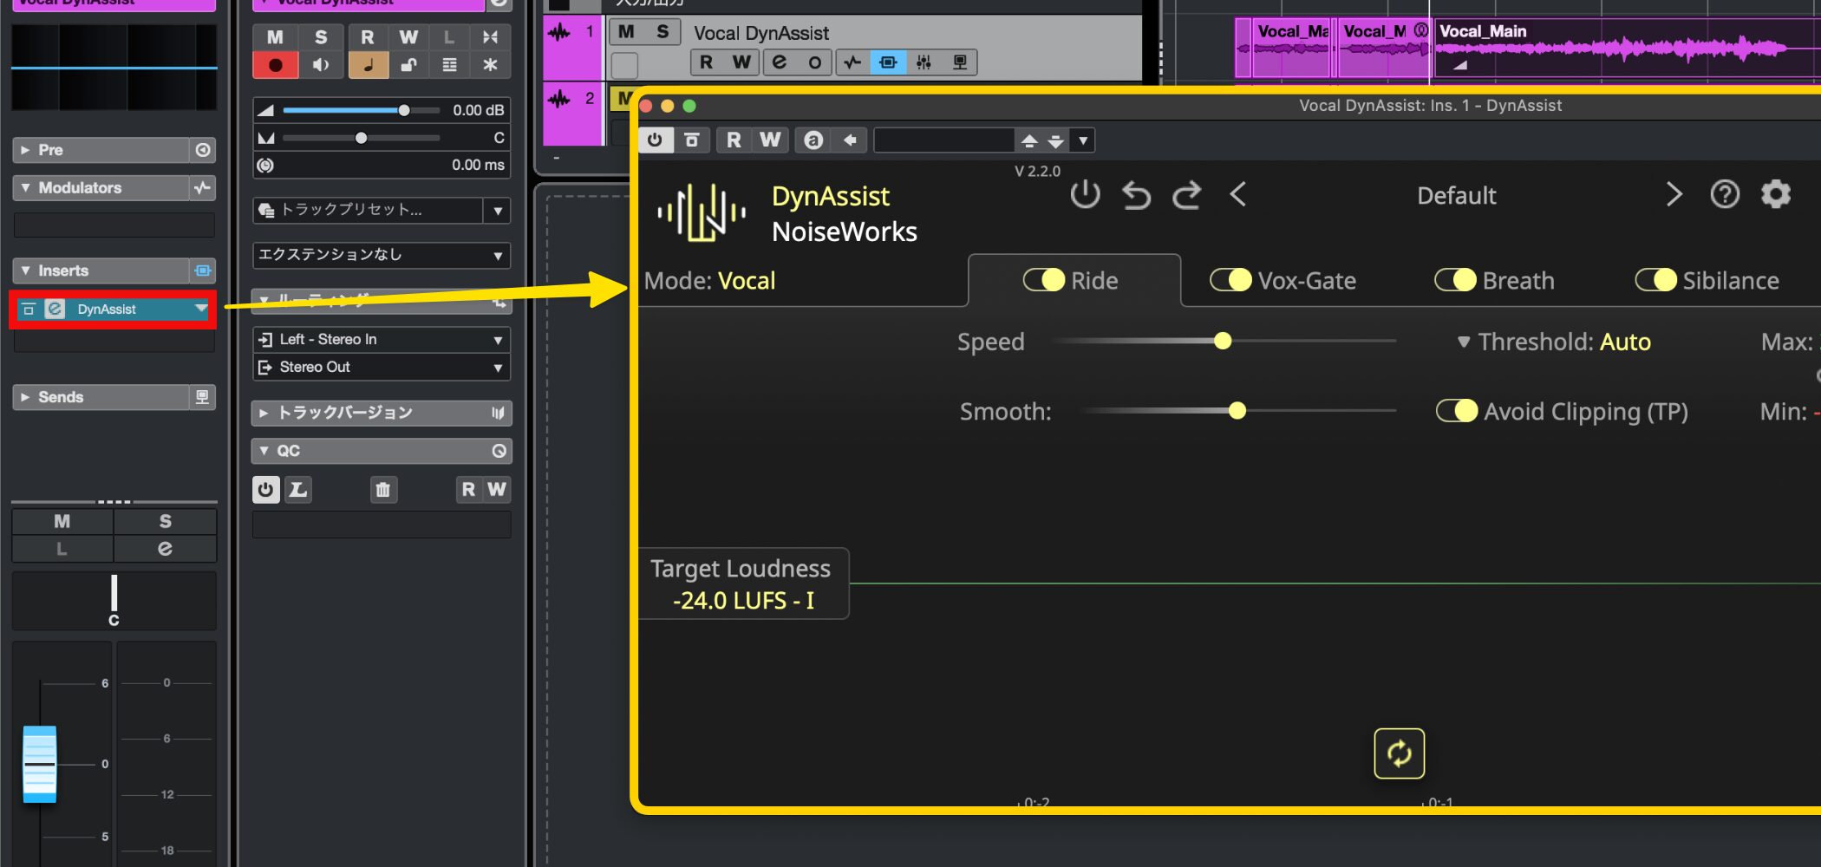This screenshot has height=867, width=1821.
Task: Open Left - Stereo In input routing
Action: click(x=382, y=339)
